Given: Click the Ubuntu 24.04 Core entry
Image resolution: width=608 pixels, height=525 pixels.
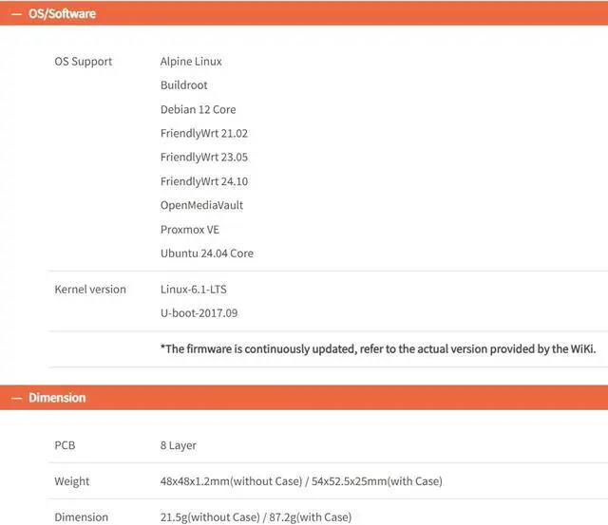Looking at the screenshot, I should (x=207, y=253).
